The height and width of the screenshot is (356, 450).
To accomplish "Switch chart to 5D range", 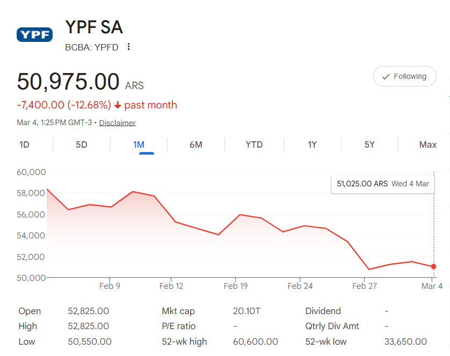I will [82, 144].
